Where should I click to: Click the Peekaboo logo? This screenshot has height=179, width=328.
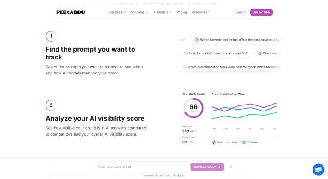[x=71, y=12]
